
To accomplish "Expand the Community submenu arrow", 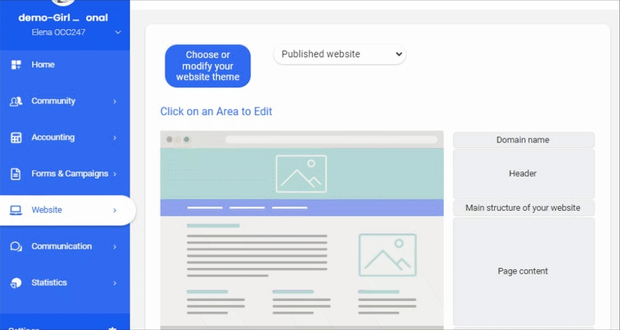I will tap(115, 102).
